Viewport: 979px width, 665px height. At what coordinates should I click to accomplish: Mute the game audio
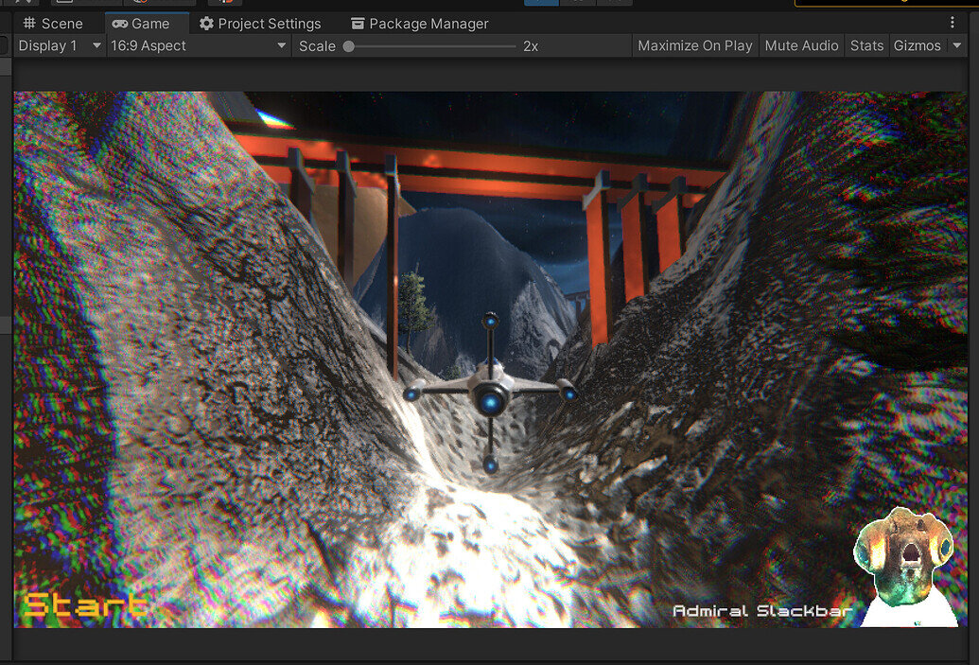(801, 45)
